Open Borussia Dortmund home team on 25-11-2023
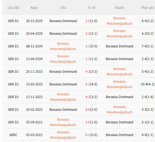The image size is (155, 142). [x=63, y=72]
